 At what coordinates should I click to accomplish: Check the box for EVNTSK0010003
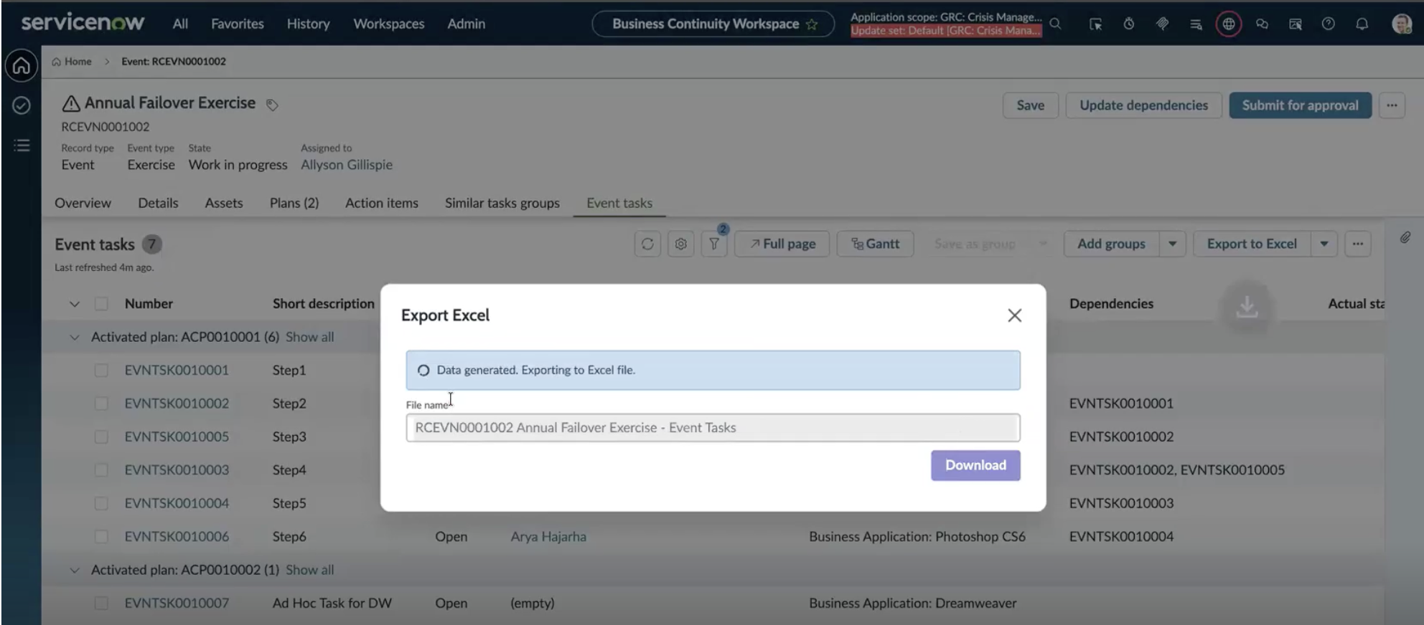click(101, 470)
